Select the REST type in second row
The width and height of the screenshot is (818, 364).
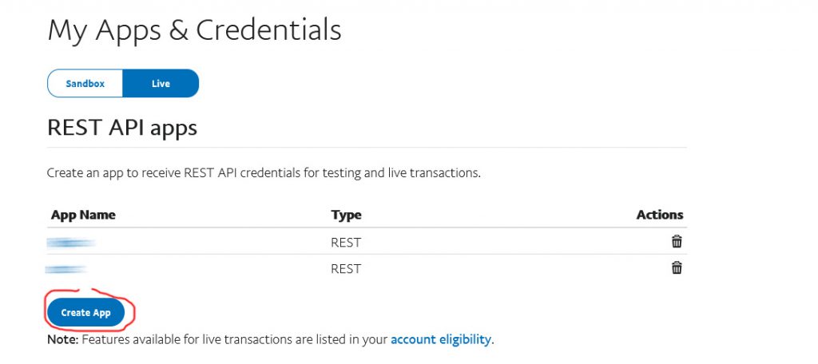click(346, 269)
